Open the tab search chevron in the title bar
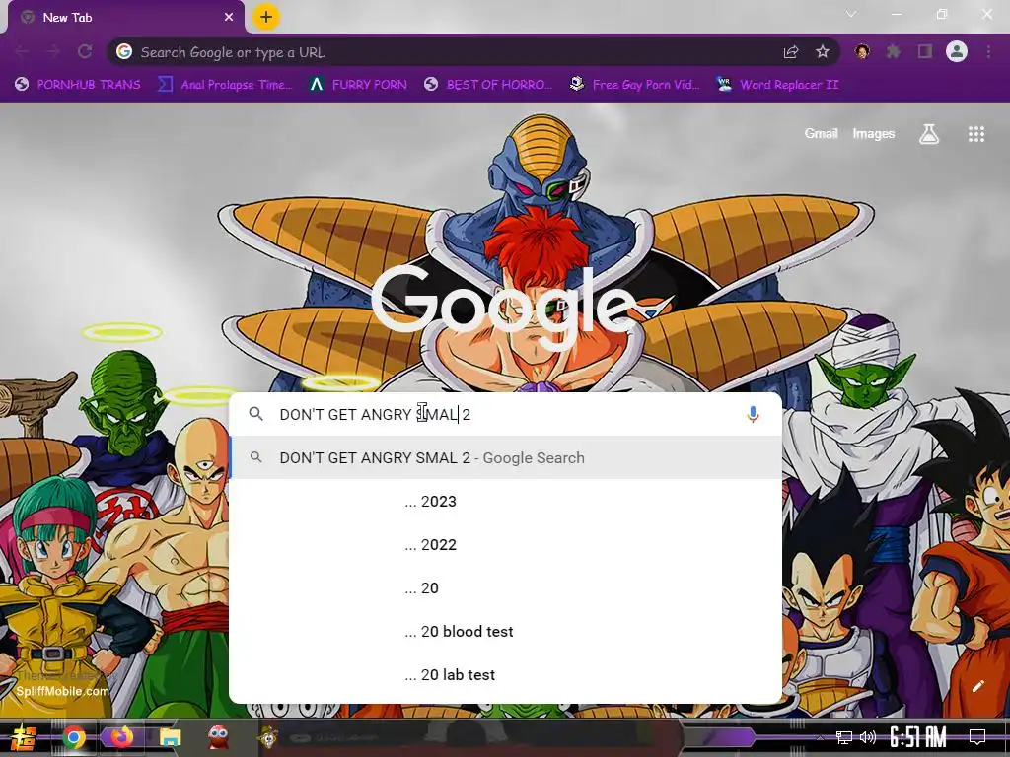The image size is (1010, 757). [x=851, y=14]
